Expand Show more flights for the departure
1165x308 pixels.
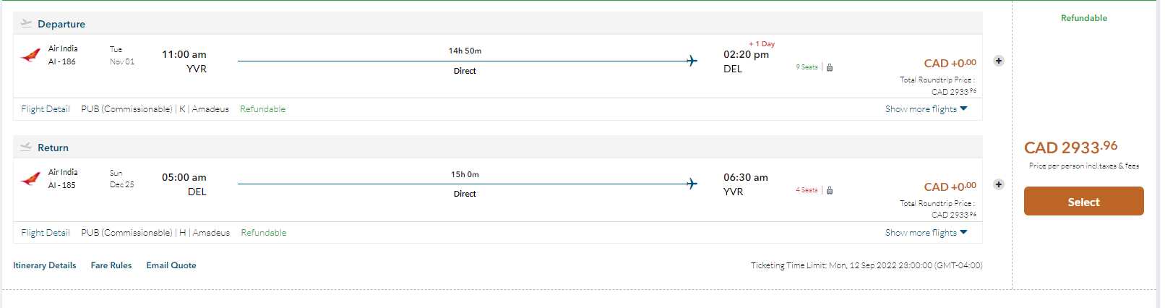tap(926, 109)
